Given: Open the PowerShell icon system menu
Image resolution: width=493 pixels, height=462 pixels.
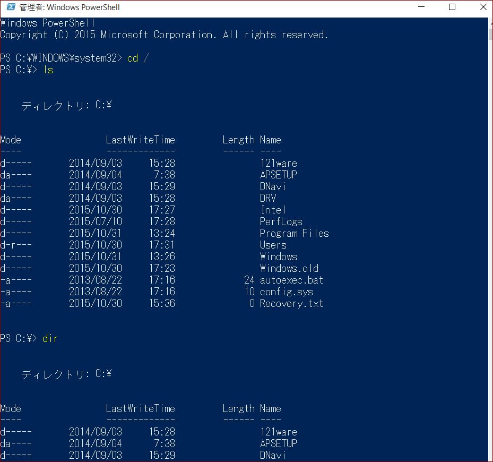Looking at the screenshot, I should click(x=11, y=6).
